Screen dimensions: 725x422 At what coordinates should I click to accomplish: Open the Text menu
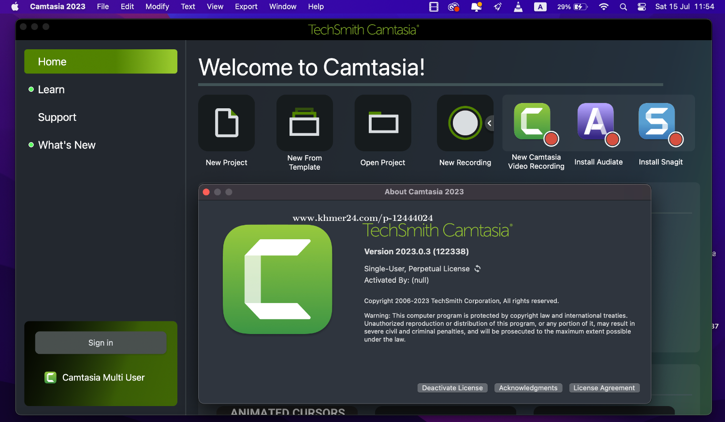click(188, 7)
